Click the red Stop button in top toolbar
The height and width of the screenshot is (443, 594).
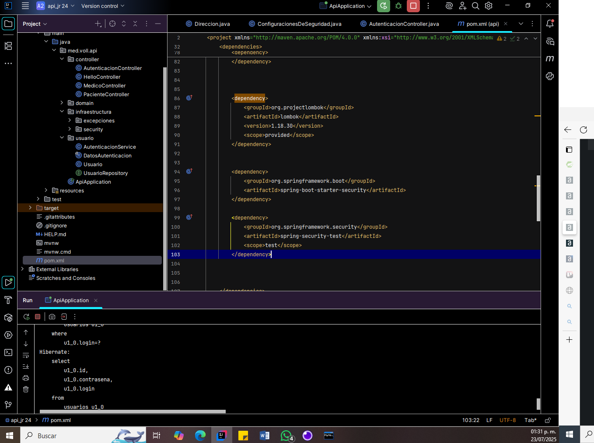point(413,6)
